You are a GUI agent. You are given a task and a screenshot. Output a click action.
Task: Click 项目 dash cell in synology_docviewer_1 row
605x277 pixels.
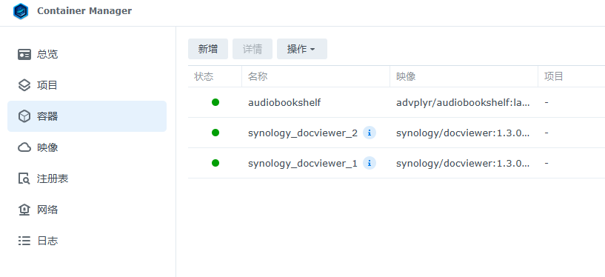point(546,164)
